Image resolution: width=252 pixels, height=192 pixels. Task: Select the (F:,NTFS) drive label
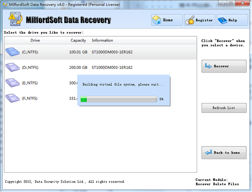coord(30,98)
